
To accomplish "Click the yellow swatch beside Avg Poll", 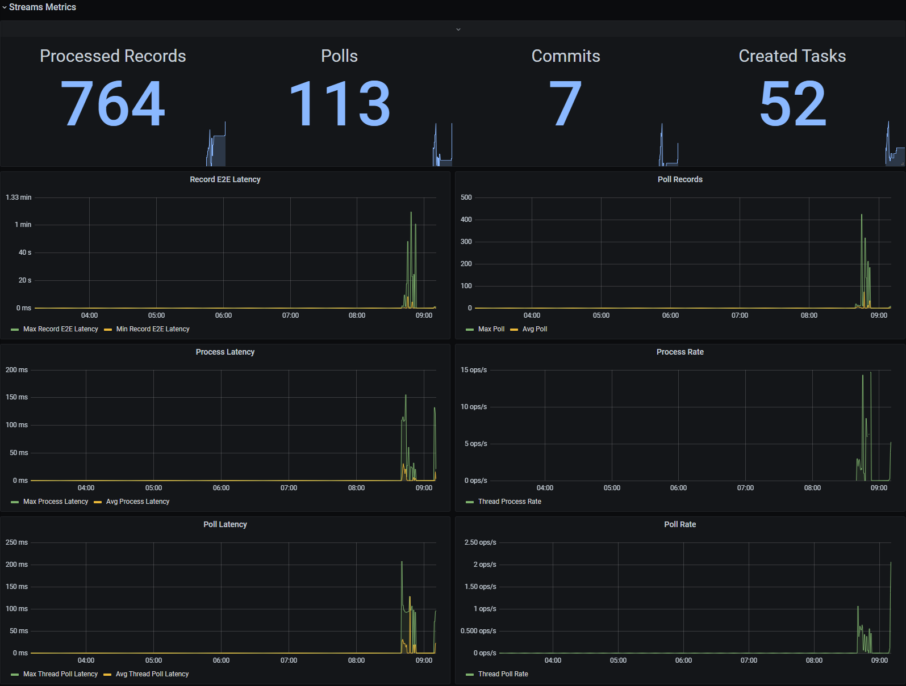I will (514, 330).
